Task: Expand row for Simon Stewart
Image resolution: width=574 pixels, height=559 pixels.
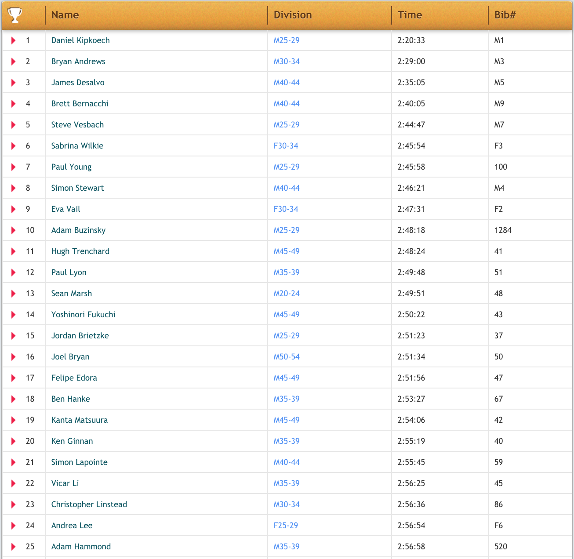Action: 14,188
